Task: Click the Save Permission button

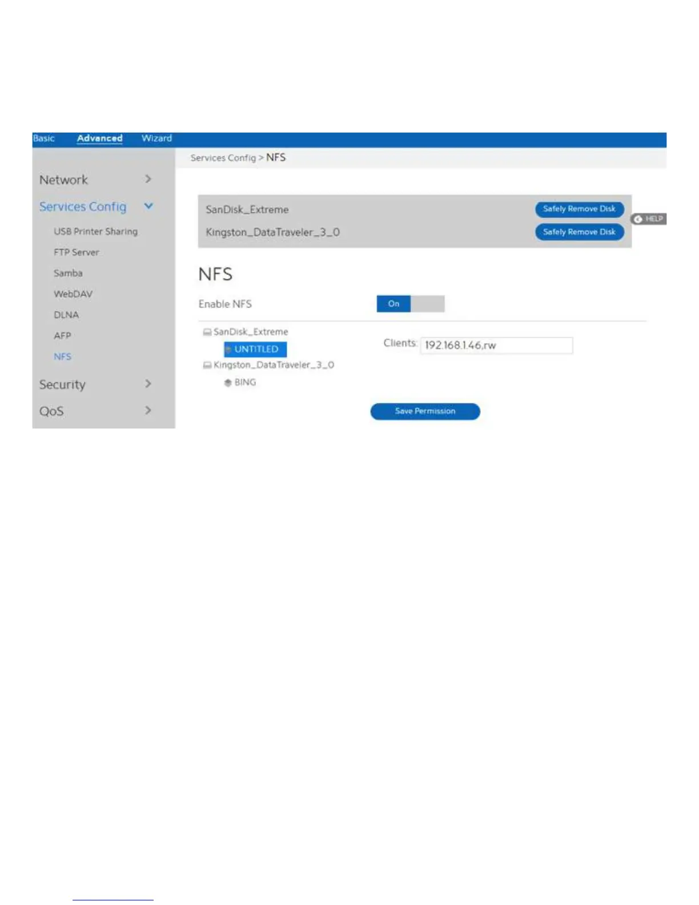Action: pyautogui.click(x=425, y=411)
